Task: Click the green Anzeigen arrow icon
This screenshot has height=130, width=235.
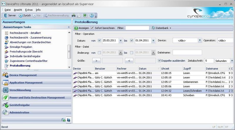Action: [76, 28]
